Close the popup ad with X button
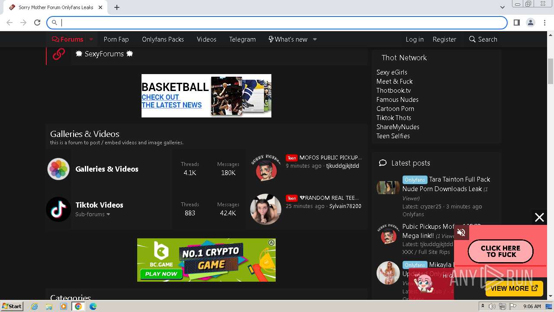 point(539,218)
